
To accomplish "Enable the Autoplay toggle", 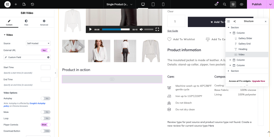I will [x=46, y=98].
